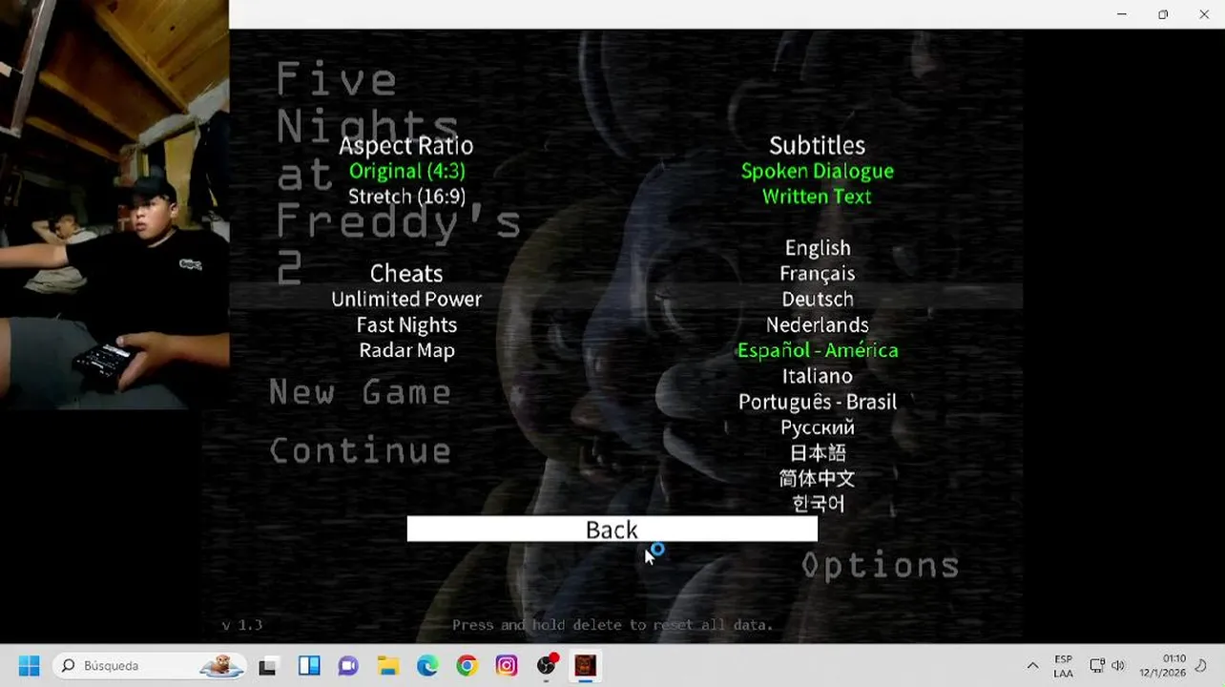The height and width of the screenshot is (687, 1225).
Task: Choose Русский language
Action: [818, 427]
